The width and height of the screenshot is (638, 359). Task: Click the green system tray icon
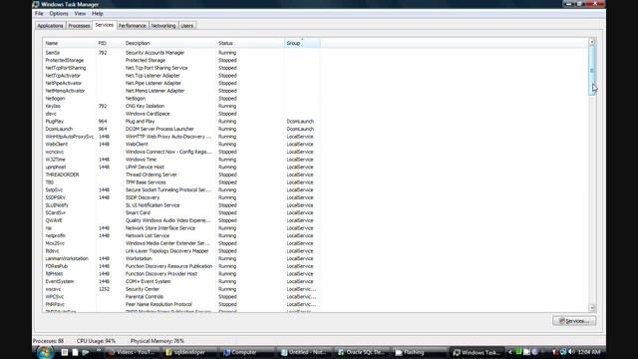click(518, 352)
